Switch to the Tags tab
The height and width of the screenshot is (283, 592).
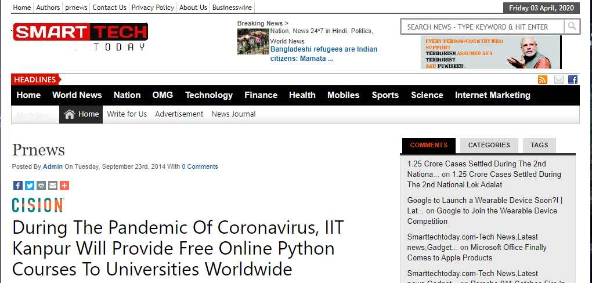539,146
